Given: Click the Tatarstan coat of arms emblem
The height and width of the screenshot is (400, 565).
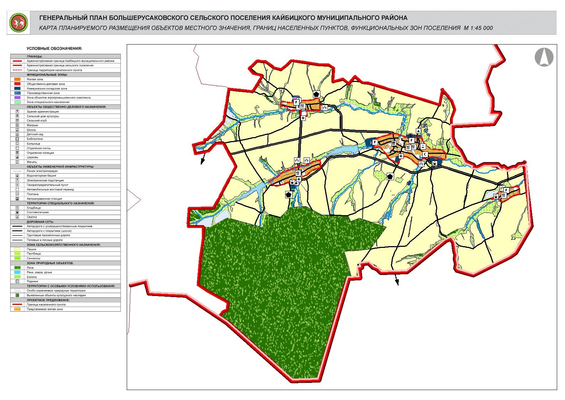Looking at the screenshot, I should 19,23.
